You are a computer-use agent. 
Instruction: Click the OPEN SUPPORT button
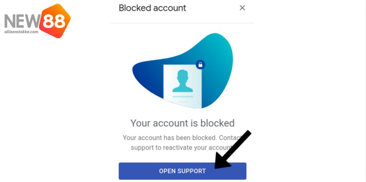pos(182,171)
